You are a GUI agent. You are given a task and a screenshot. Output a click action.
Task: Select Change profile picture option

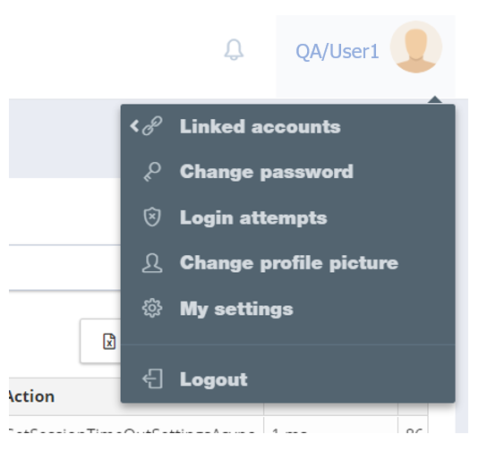click(288, 263)
